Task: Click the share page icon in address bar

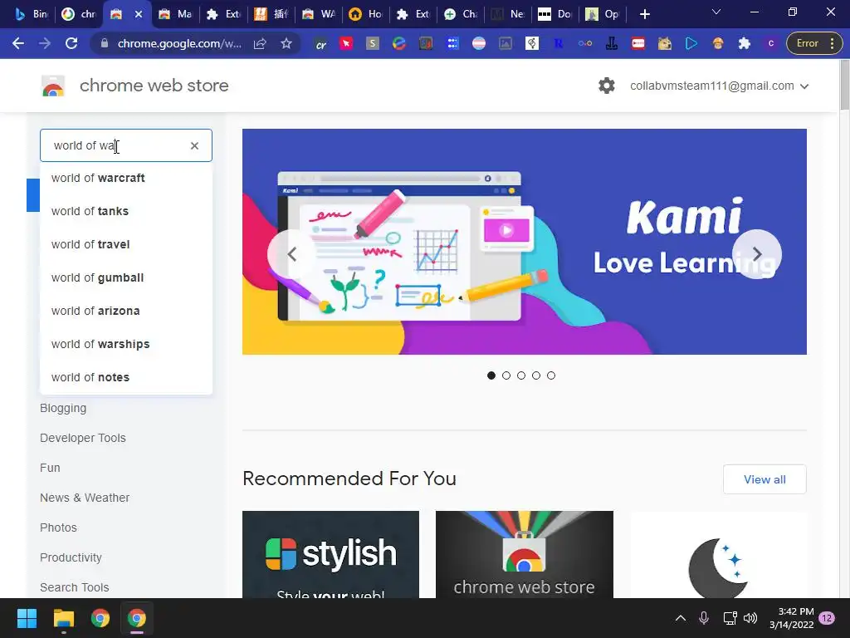Action: tap(260, 43)
